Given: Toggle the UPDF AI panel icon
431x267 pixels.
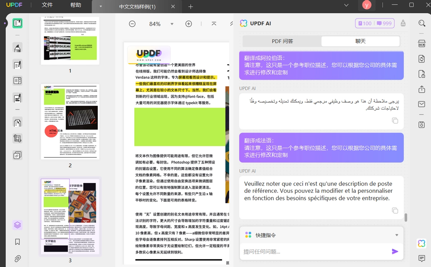Looking at the screenshot, I should point(422,243).
